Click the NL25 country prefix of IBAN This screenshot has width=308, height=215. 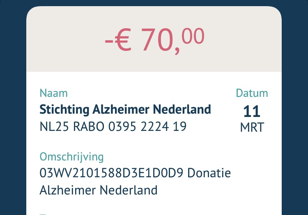(54, 126)
